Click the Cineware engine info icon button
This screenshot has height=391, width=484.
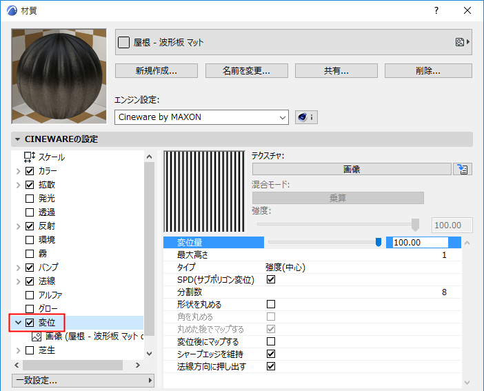[x=306, y=117]
